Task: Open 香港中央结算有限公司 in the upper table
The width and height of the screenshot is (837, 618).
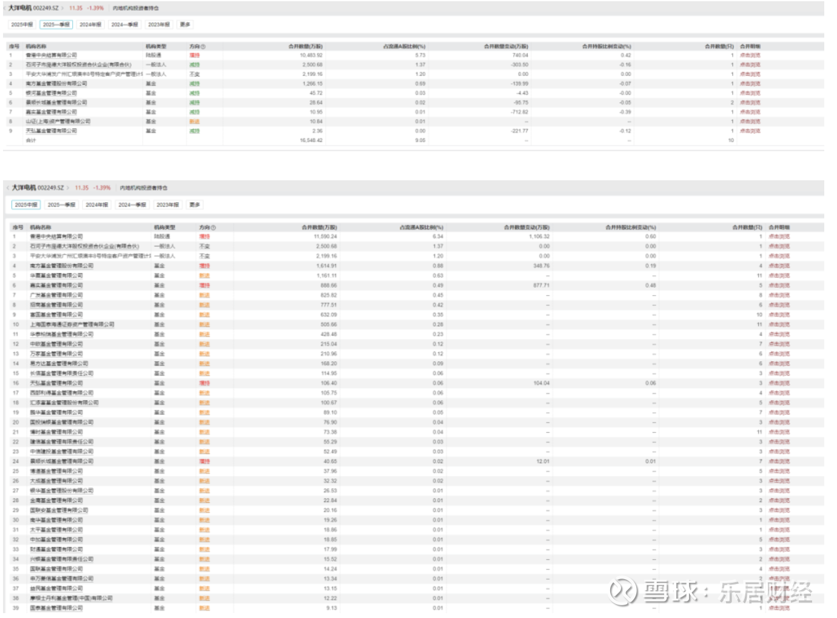Action: click(x=51, y=55)
